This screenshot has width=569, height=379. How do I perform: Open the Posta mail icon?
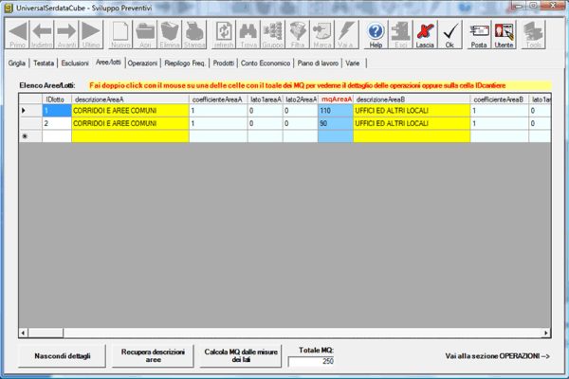click(479, 35)
